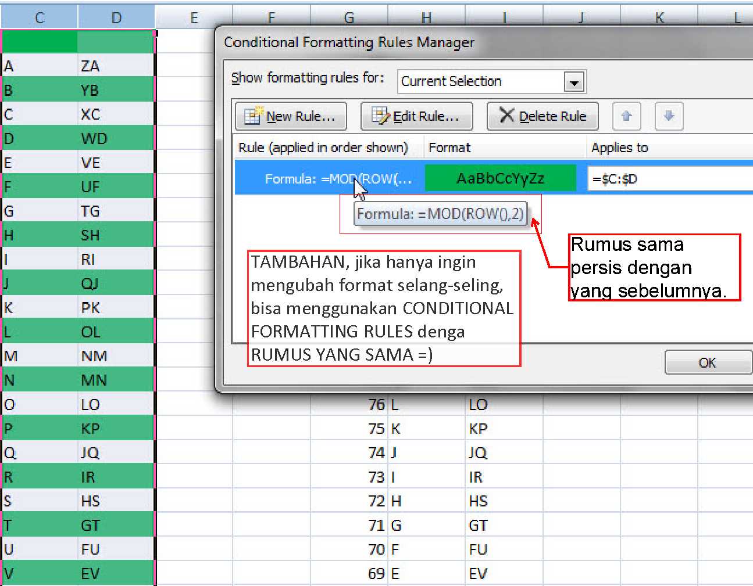The height and width of the screenshot is (586, 753).
Task: Click the cell containing 69
Action: click(349, 574)
